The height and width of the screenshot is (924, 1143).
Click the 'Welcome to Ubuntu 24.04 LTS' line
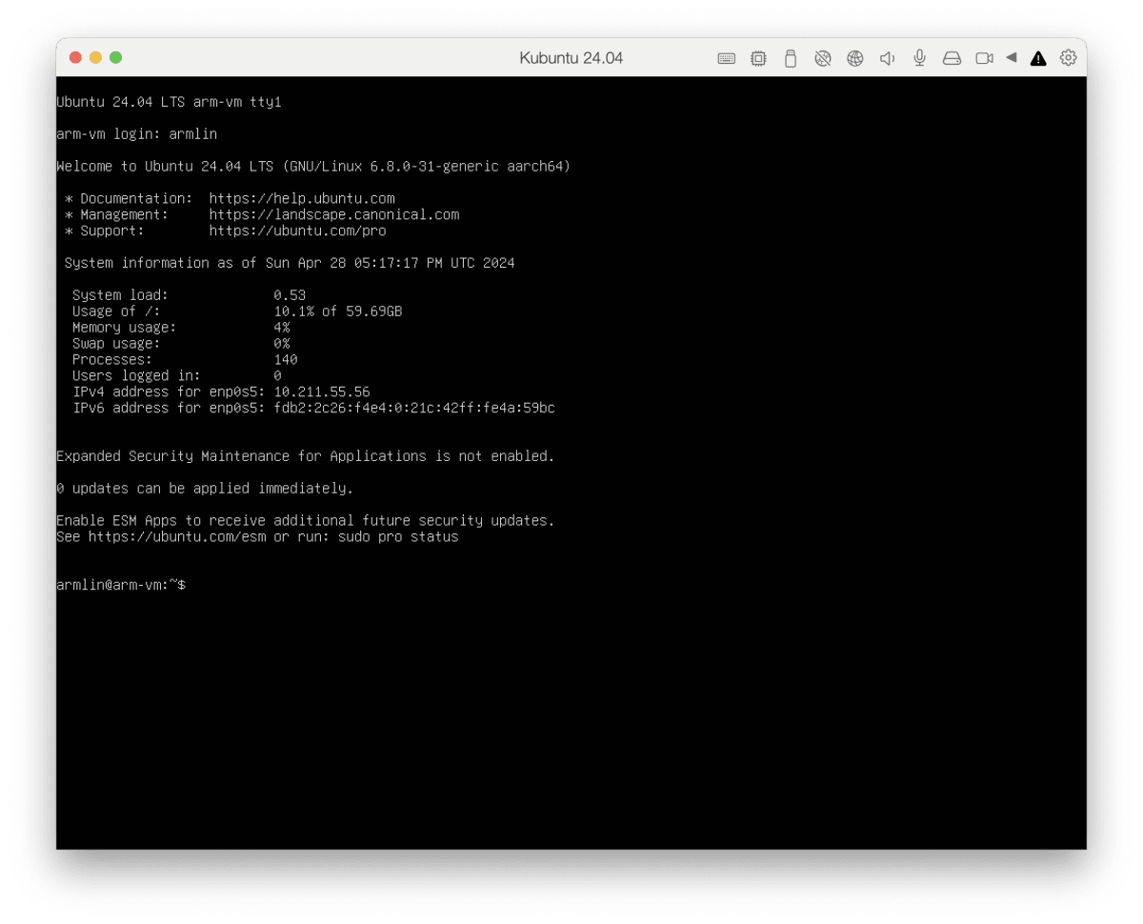(x=313, y=167)
